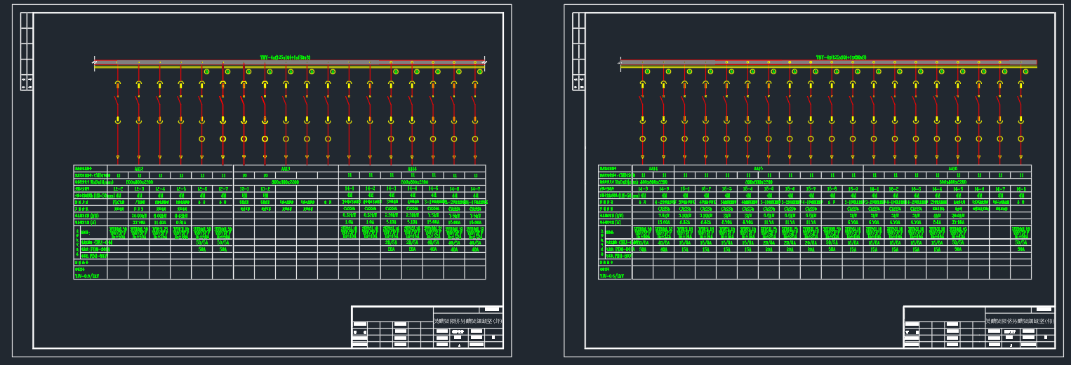Image resolution: width=1071 pixels, height=365 pixels.
Task: Select the rightmost switch symbol in the left drawing
Action: tap(475, 104)
